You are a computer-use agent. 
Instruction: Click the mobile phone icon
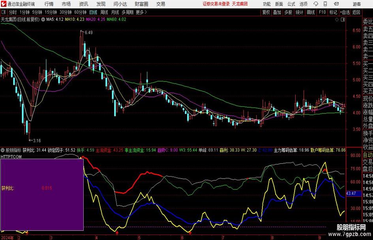[x=325, y=4]
